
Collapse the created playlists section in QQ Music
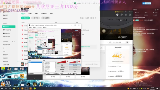pos(15,41)
